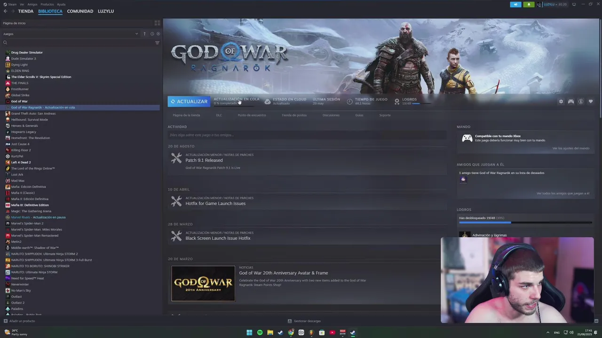Click the activity post input field
602x338 pixels.
(x=307, y=135)
